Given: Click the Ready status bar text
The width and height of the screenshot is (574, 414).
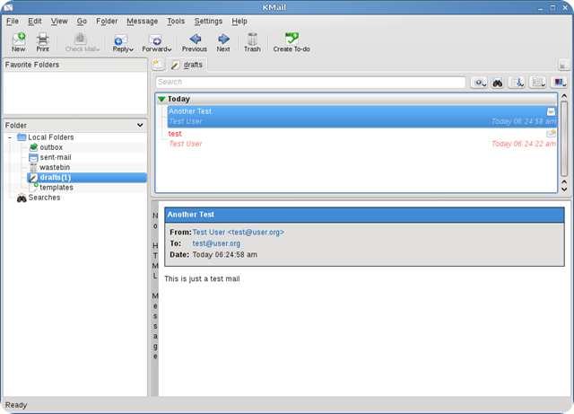Looking at the screenshot, I should [16, 405].
